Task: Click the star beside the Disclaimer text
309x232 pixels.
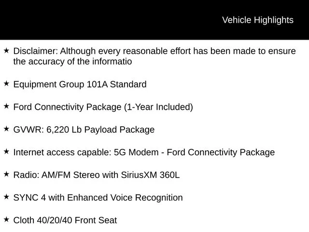Action: point(6,50)
